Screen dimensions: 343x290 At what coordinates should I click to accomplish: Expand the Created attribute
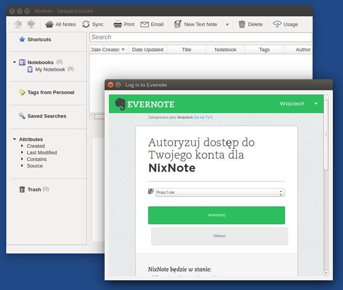[x=22, y=146]
